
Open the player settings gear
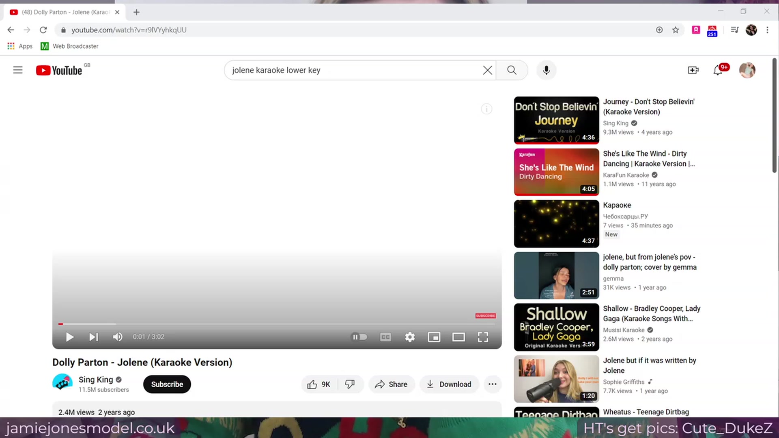[410, 337]
